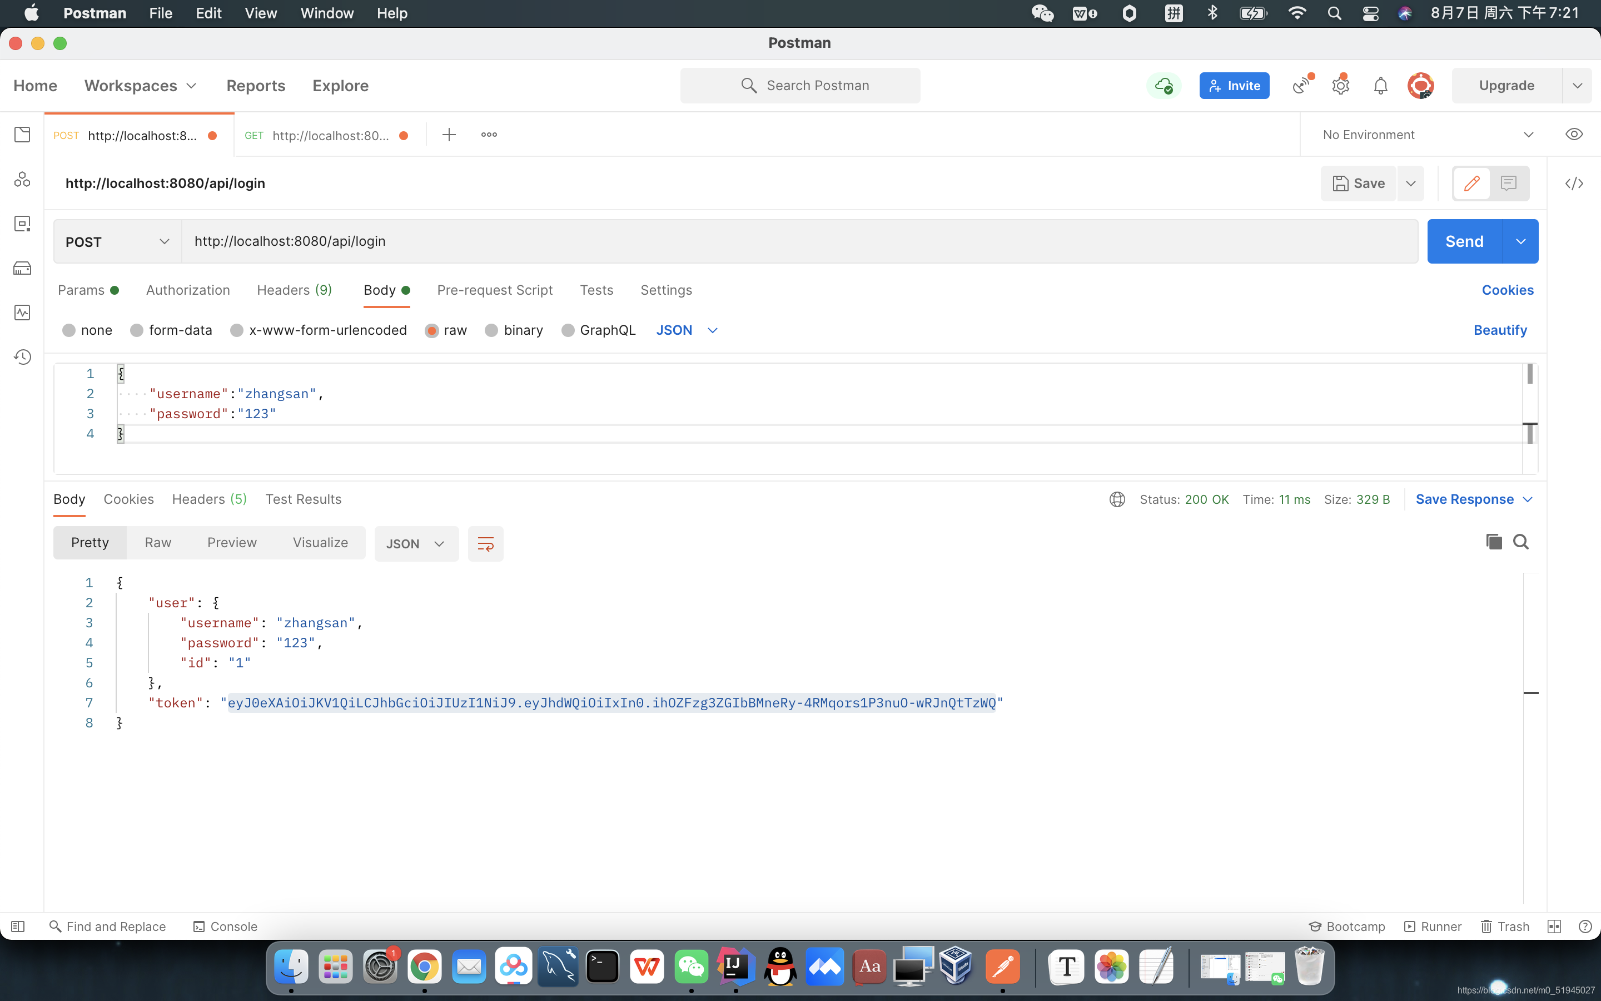1601x1001 pixels.
Task: Click the Search Postman field
Action: coord(800,86)
